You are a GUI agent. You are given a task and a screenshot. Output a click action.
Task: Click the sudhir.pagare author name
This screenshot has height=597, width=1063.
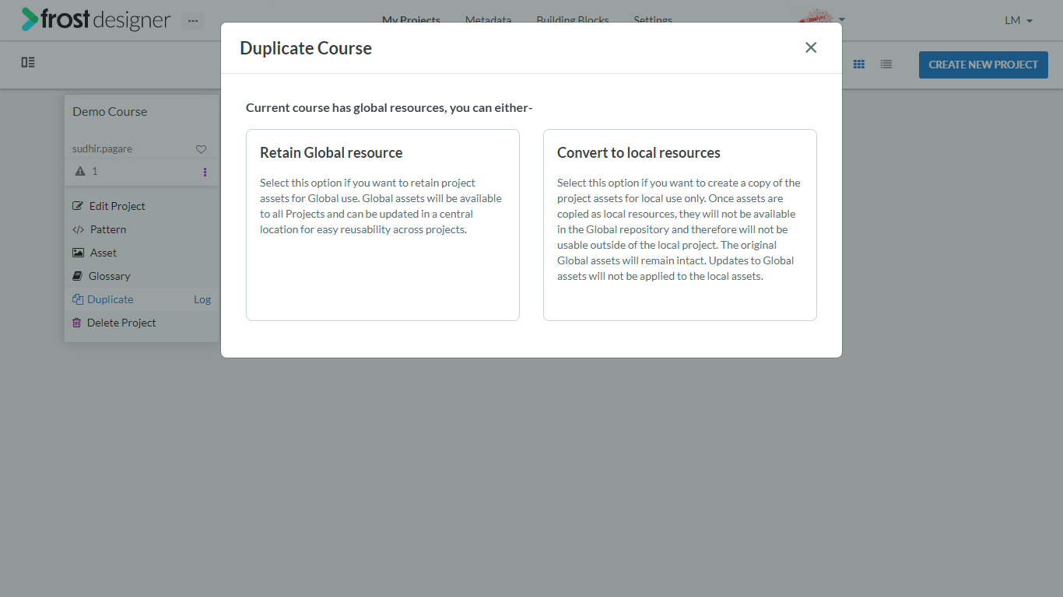coord(102,149)
